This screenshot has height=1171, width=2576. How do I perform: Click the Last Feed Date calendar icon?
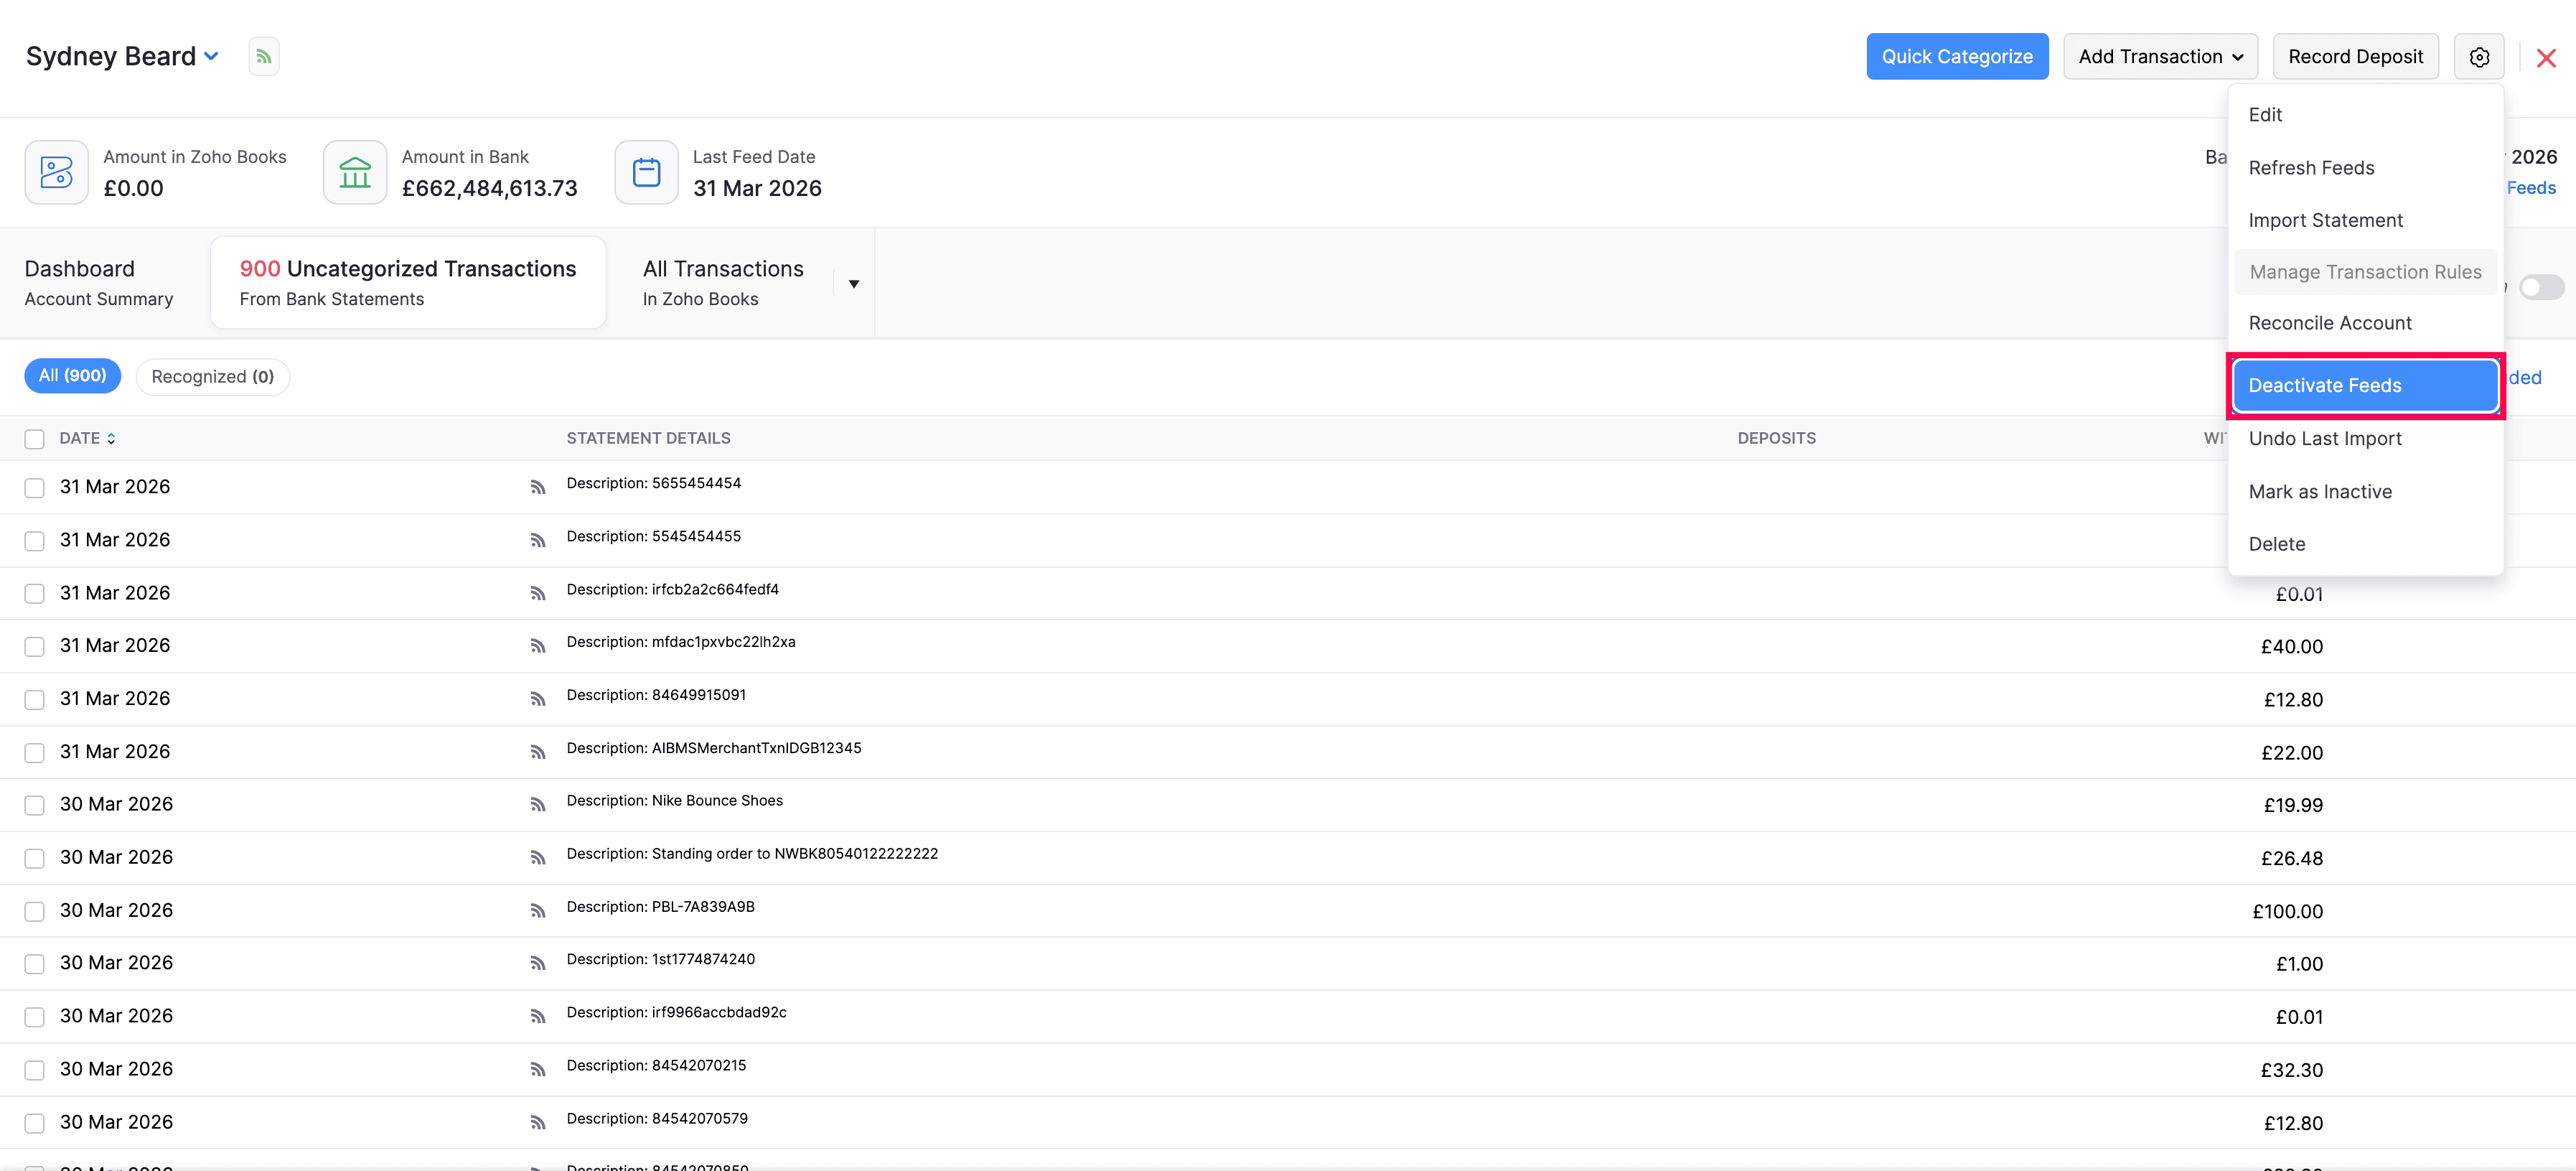646,173
